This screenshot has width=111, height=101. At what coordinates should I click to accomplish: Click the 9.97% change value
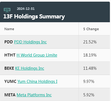[89, 82]
